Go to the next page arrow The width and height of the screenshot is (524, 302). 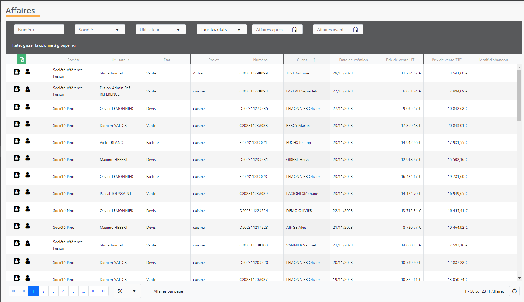point(93,291)
